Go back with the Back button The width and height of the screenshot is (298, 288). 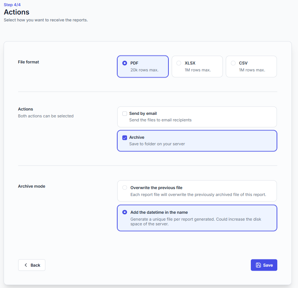32,265
